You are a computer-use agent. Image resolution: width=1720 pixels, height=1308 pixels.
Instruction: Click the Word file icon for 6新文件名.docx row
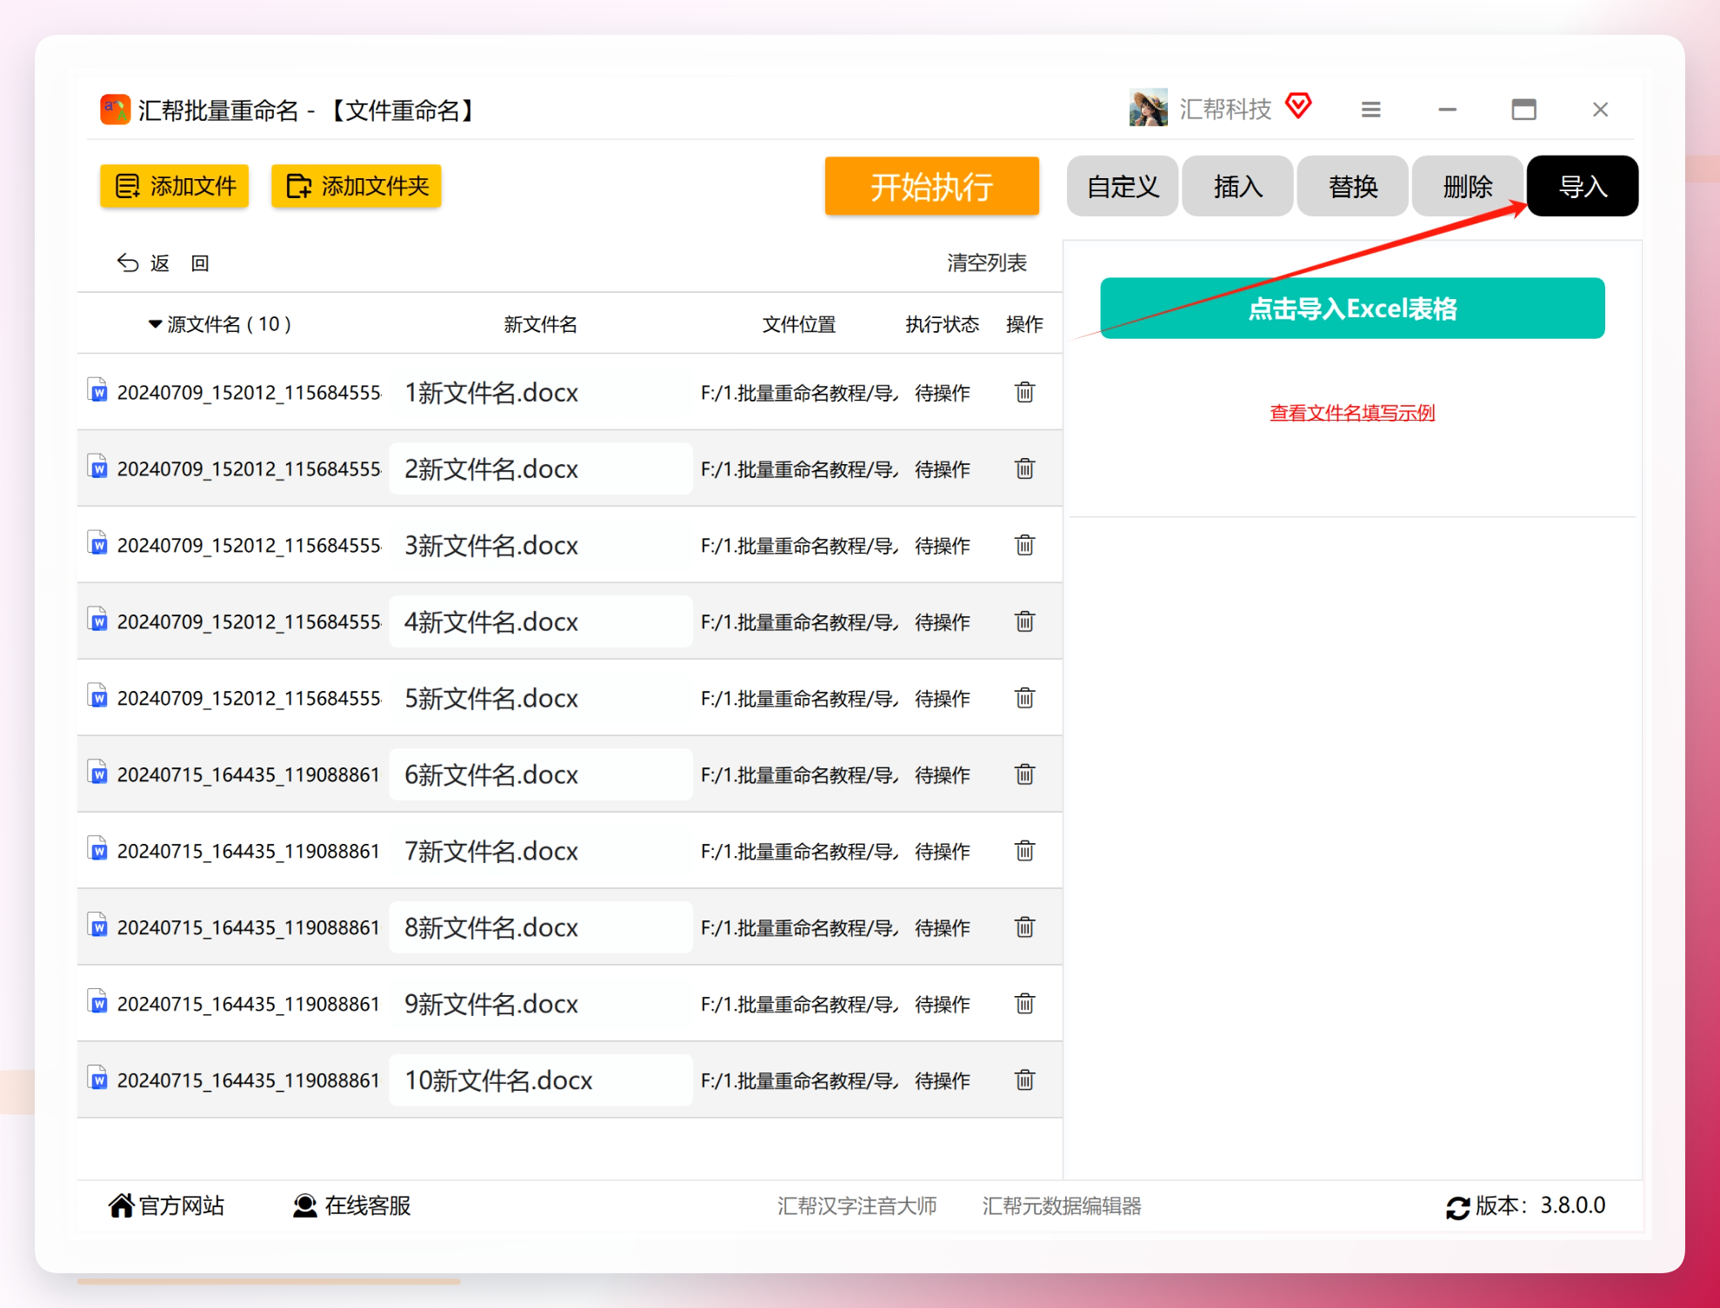click(x=98, y=774)
